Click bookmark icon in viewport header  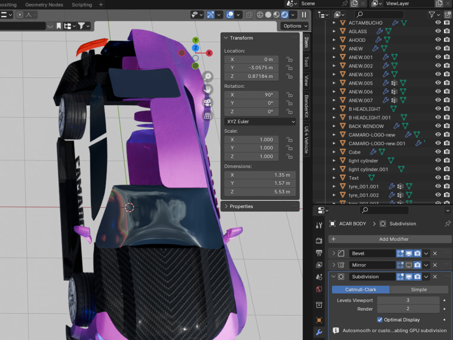(58, 26)
